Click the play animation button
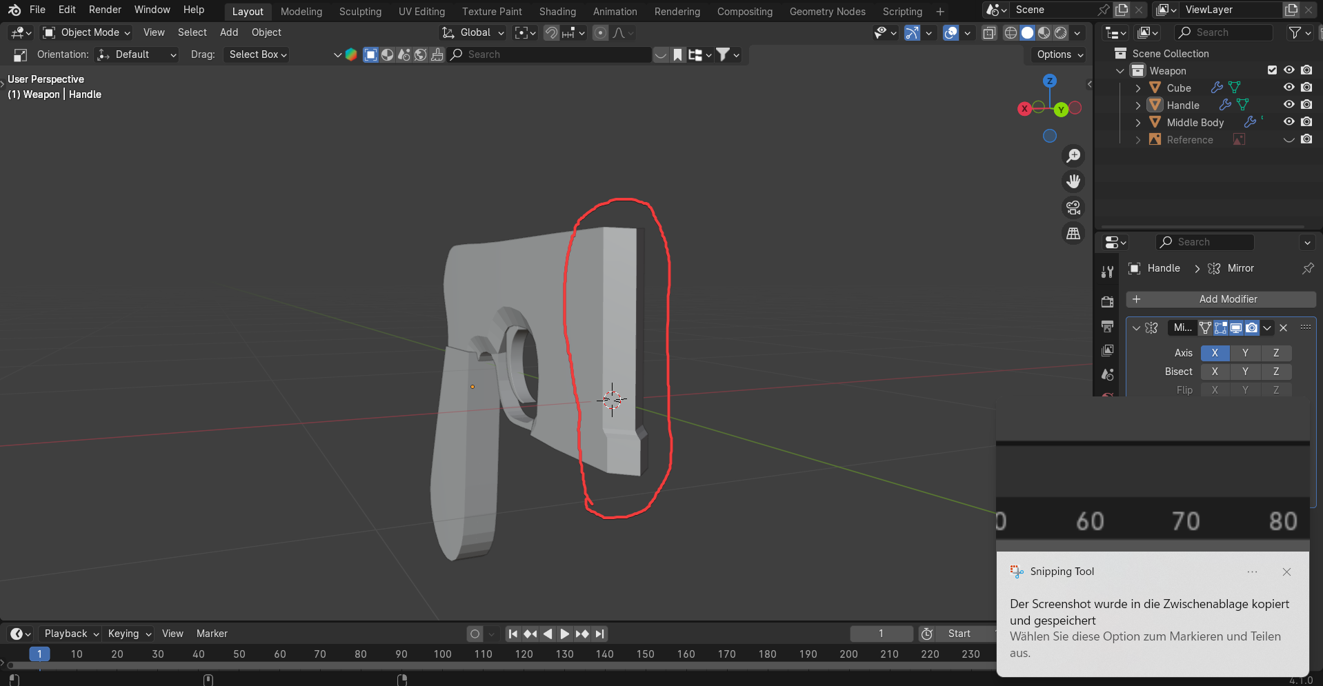This screenshot has height=686, width=1323. (564, 634)
